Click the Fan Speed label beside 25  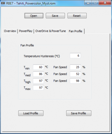click(x=60, y=67)
